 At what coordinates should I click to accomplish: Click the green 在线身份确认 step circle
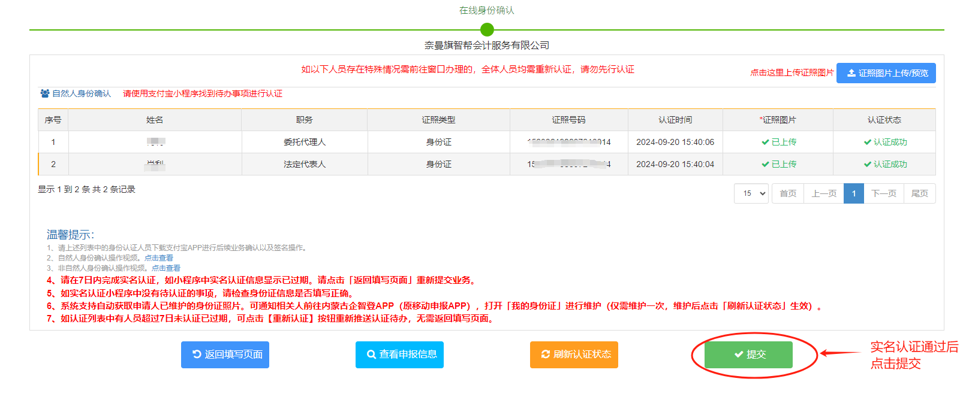(x=487, y=29)
